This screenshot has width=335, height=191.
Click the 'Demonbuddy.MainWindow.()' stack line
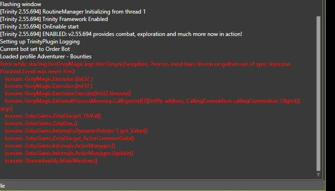pyautogui.click(x=51, y=161)
